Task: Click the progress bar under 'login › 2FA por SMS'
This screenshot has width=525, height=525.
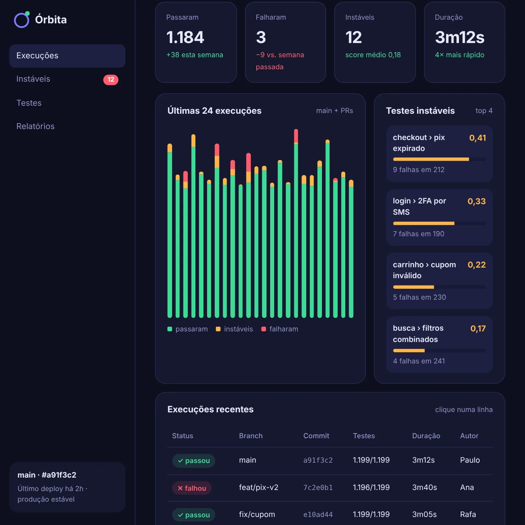Action: (x=439, y=223)
